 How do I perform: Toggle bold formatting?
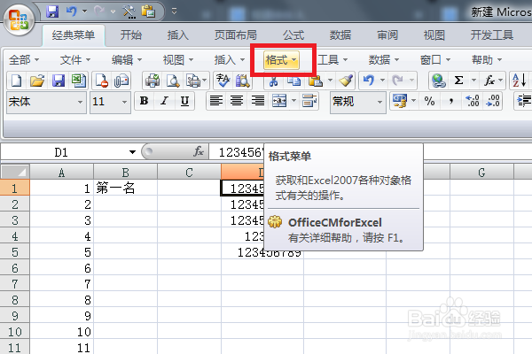[x=144, y=101]
